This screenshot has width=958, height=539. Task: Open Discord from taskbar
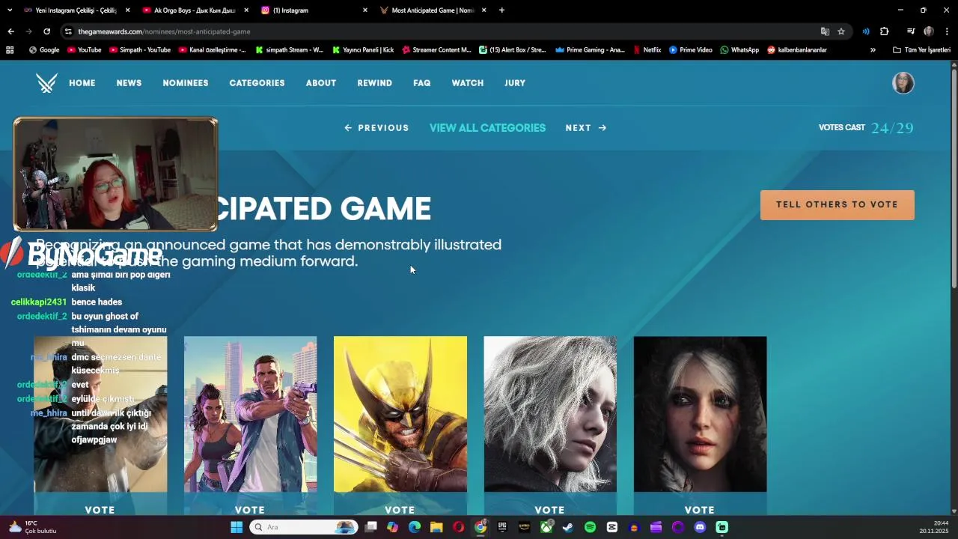(700, 527)
